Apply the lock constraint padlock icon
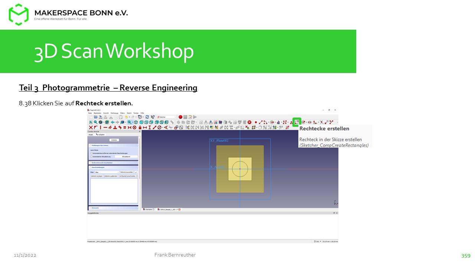Screen dimensions: 475x267 (x=140, y=128)
